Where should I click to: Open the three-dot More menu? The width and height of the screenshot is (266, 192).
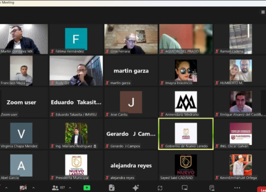pyautogui.click(x=237, y=188)
